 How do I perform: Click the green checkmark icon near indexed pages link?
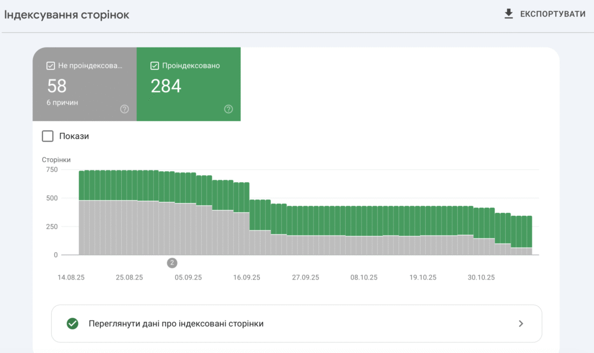(x=72, y=323)
